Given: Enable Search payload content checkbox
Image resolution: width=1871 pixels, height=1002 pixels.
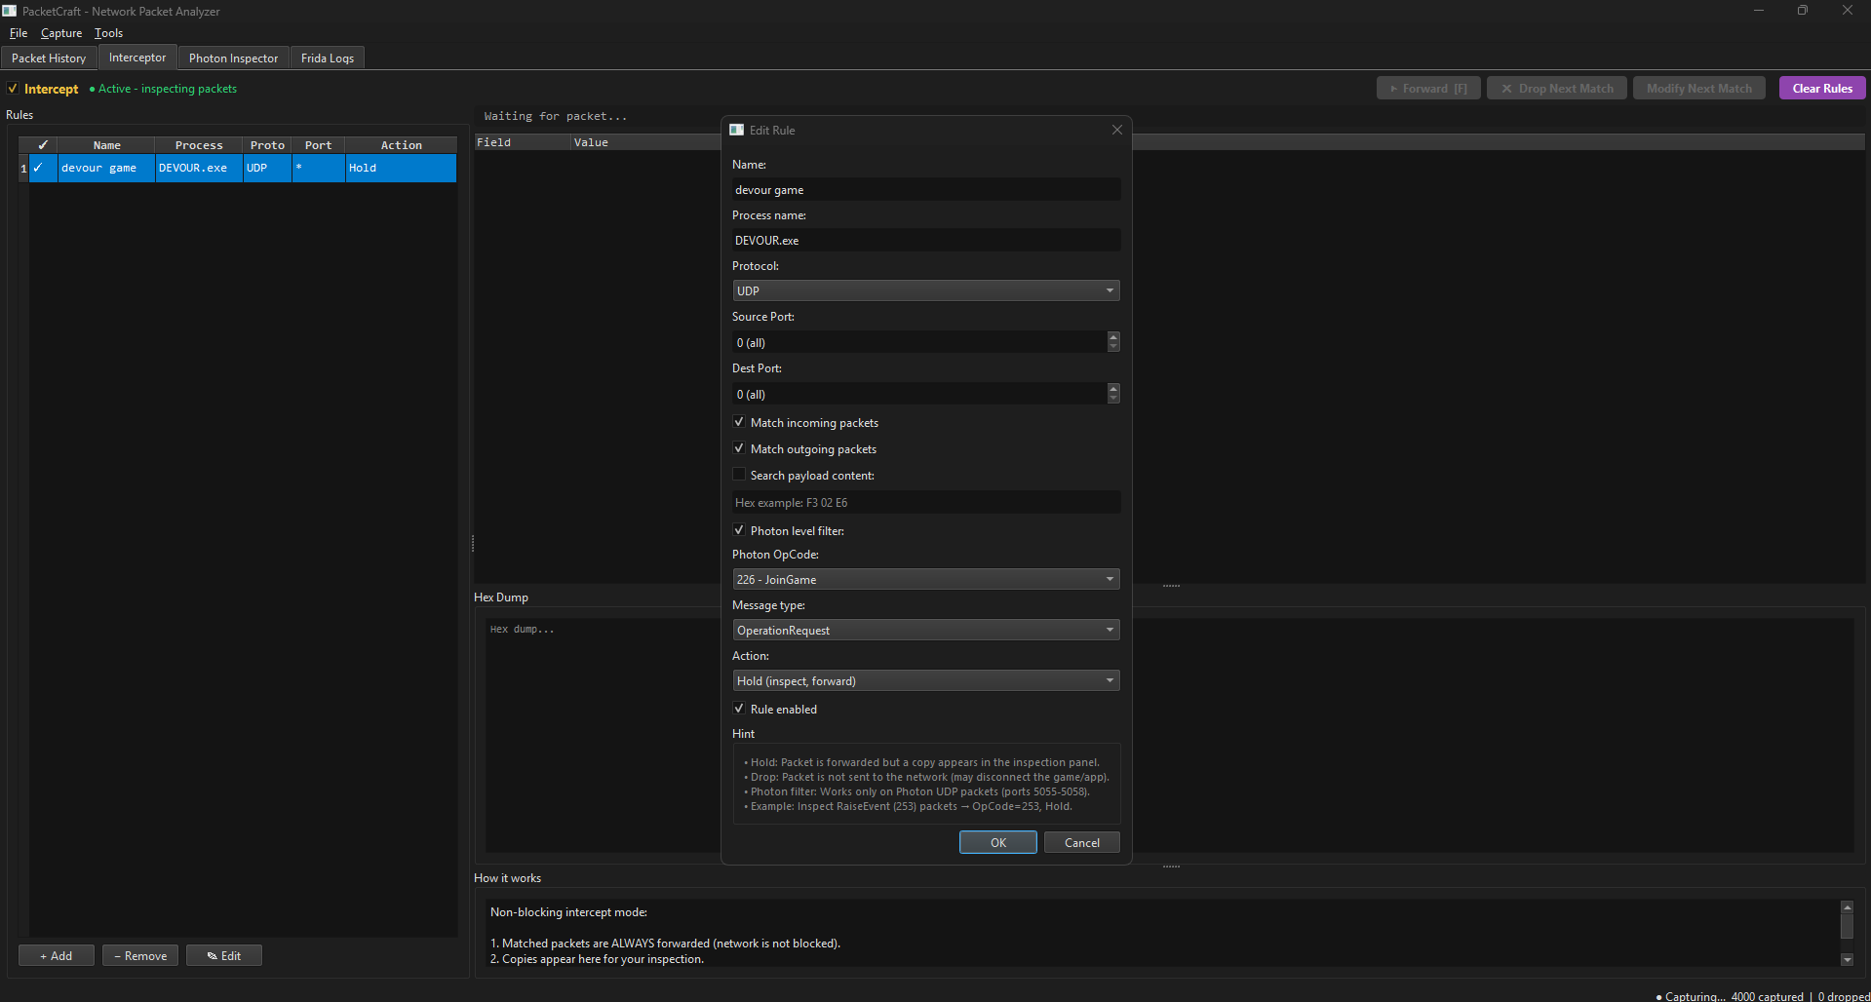Looking at the screenshot, I should click(739, 475).
